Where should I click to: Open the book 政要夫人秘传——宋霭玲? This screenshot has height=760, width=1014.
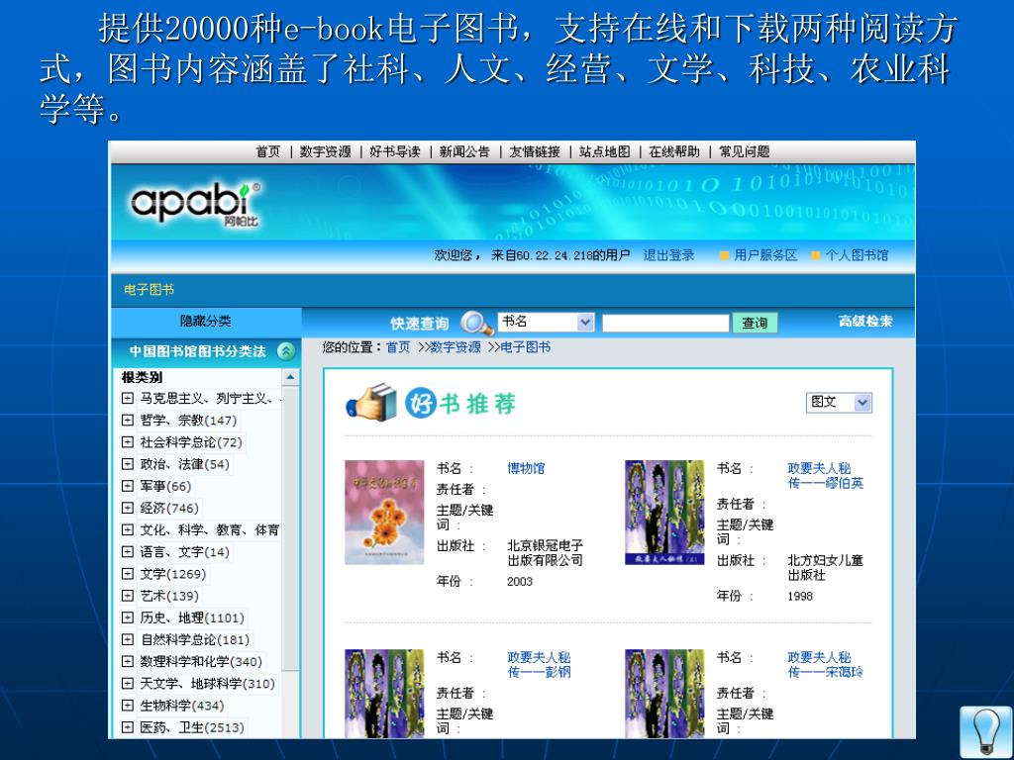(825, 665)
